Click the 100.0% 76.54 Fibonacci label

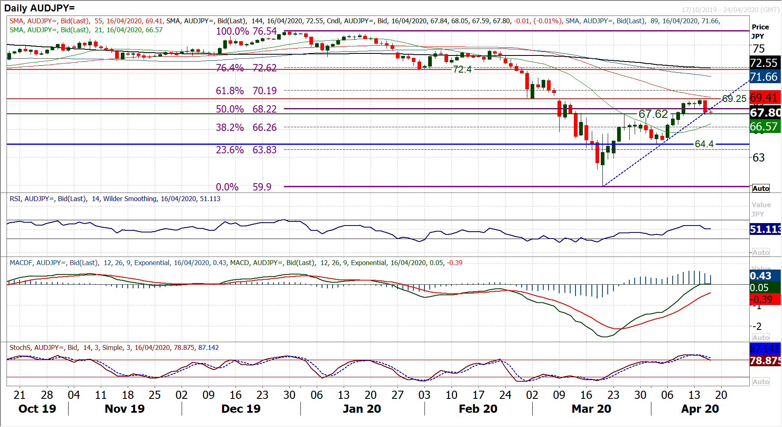pyautogui.click(x=246, y=31)
